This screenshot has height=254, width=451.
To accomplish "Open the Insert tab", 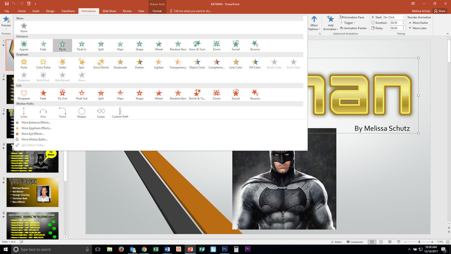I will [36, 11].
